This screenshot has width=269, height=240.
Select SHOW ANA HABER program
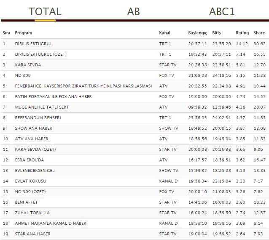coord(33,128)
